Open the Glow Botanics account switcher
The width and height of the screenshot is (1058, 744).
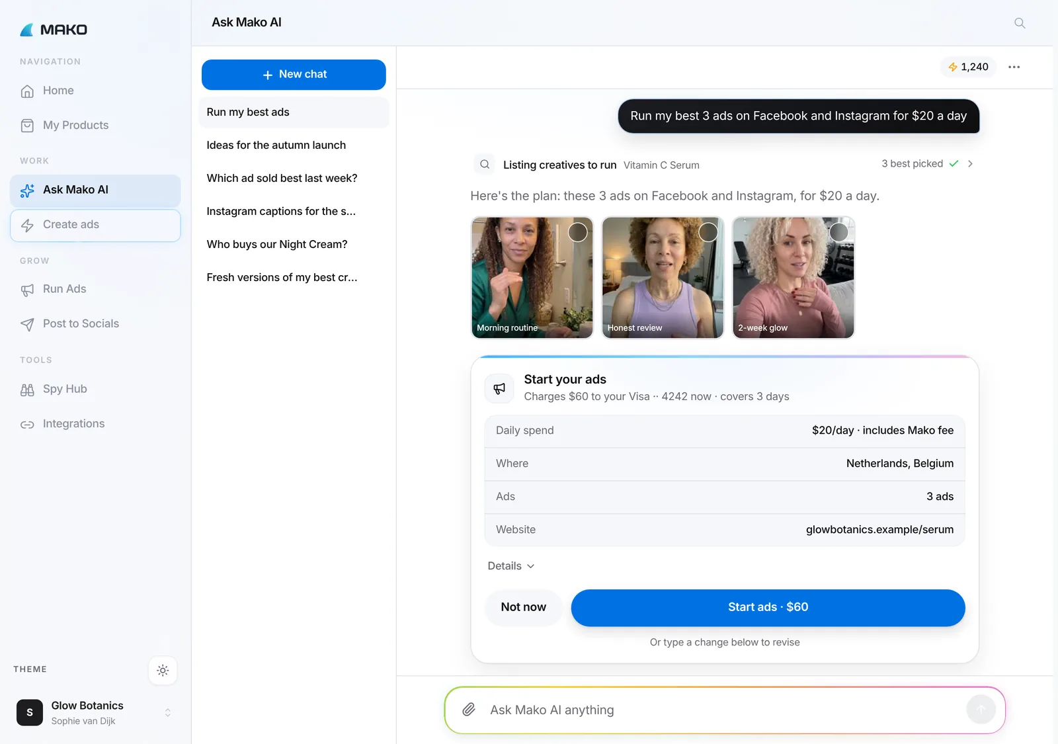click(95, 712)
